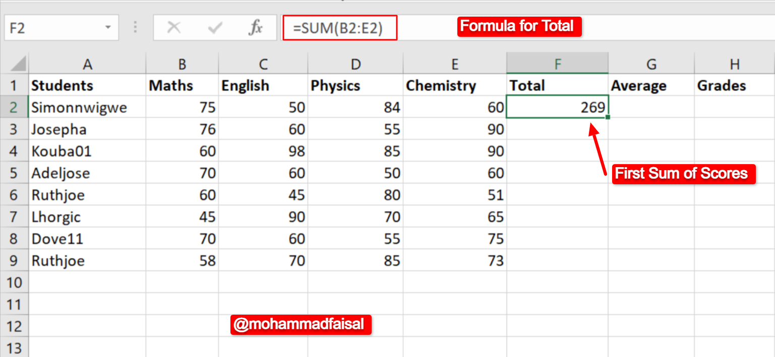Select row 10 header
This screenshot has height=357, width=775.
(15, 282)
